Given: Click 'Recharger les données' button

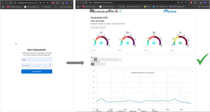Looking at the screenshot, I should click(x=98, y=28).
